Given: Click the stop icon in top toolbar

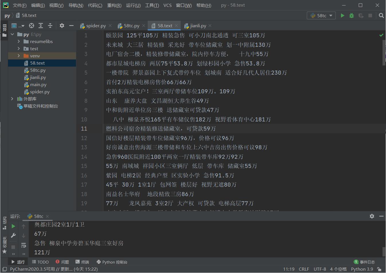Looking at the screenshot, I should point(370,16).
